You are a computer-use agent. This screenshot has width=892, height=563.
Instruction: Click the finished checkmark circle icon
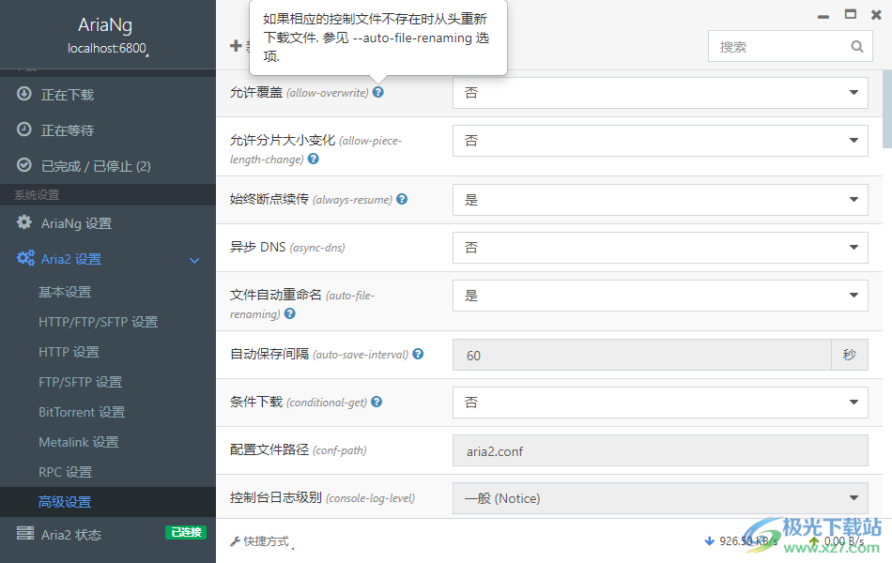(x=23, y=165)
